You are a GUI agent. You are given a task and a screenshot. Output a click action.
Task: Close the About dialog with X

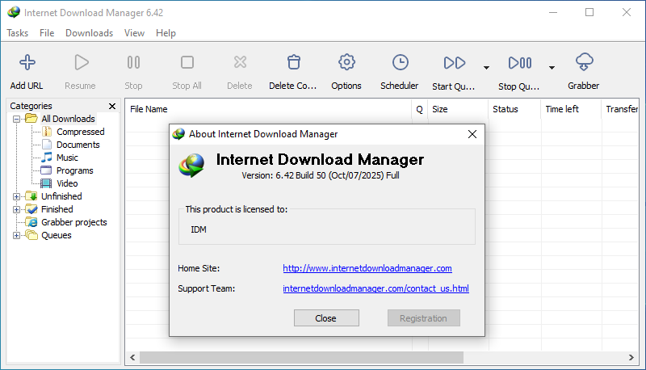[472, 134]
